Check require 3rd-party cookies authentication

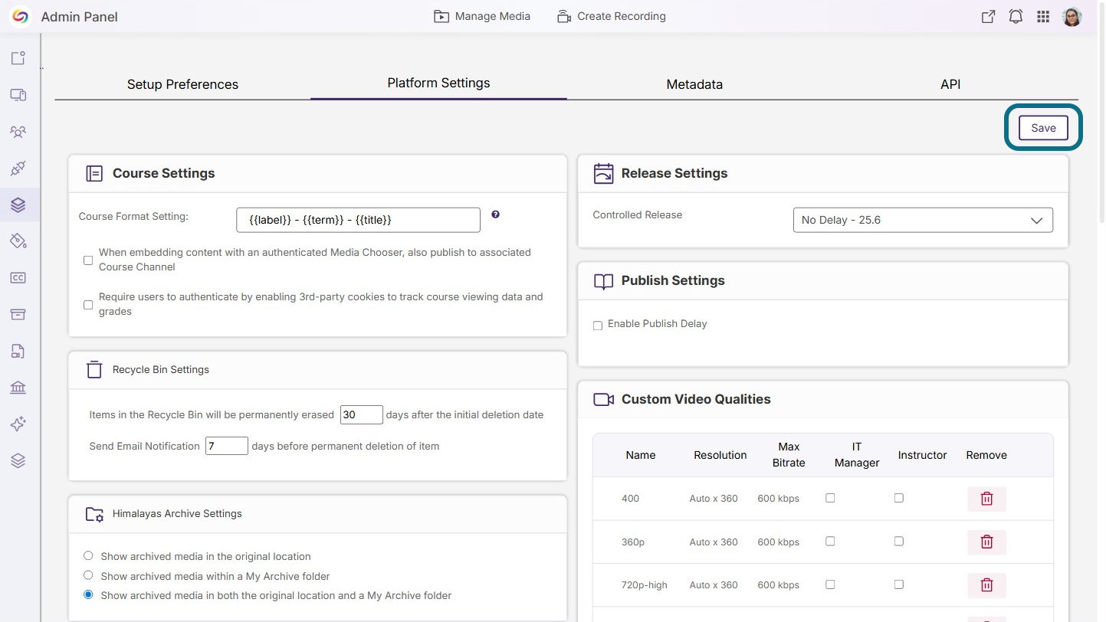coord(88,305)
